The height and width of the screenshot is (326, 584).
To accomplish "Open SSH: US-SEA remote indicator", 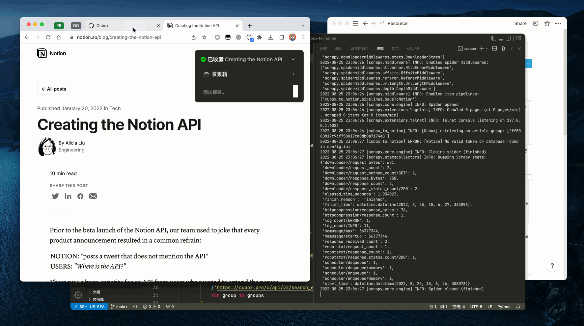I will pyautogui.click(x=89, y=307).
